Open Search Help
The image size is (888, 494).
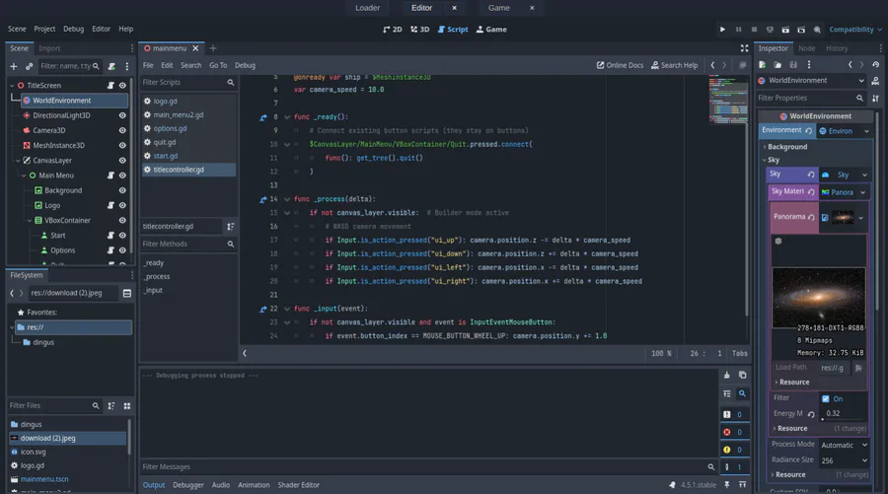(674, 66)
